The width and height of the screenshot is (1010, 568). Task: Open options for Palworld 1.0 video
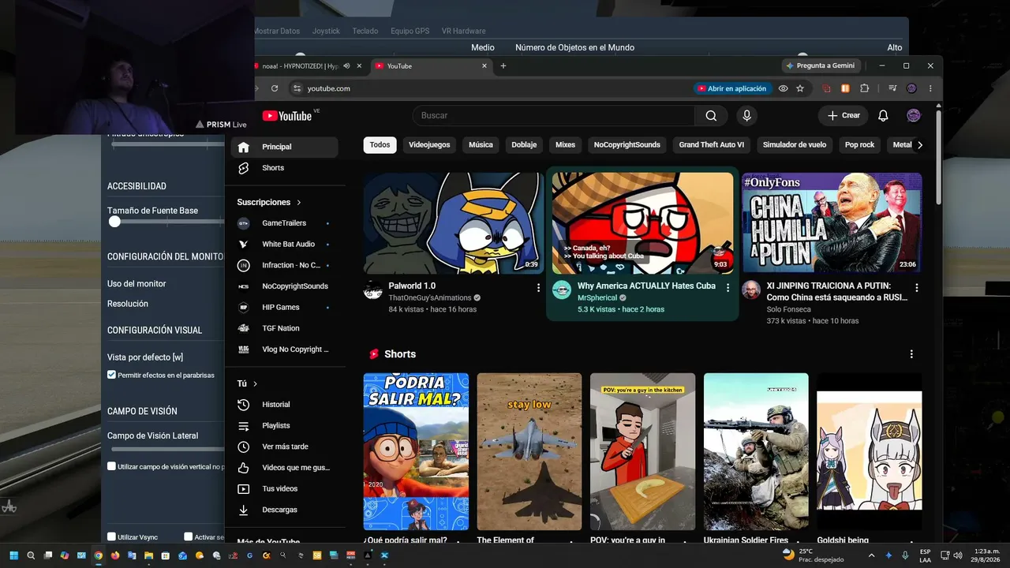coord(539,288)
